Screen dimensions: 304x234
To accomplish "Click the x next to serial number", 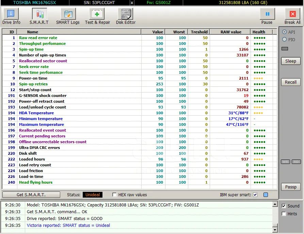I will pyautogui.click(x=132, y=3).
